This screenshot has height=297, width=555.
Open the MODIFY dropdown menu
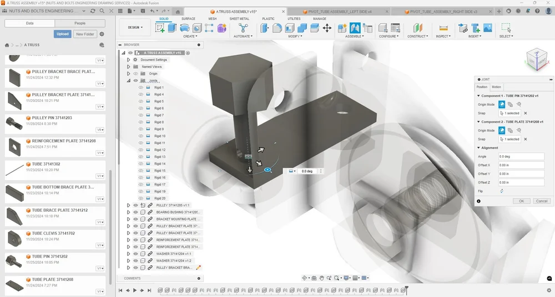click(294, 36)
